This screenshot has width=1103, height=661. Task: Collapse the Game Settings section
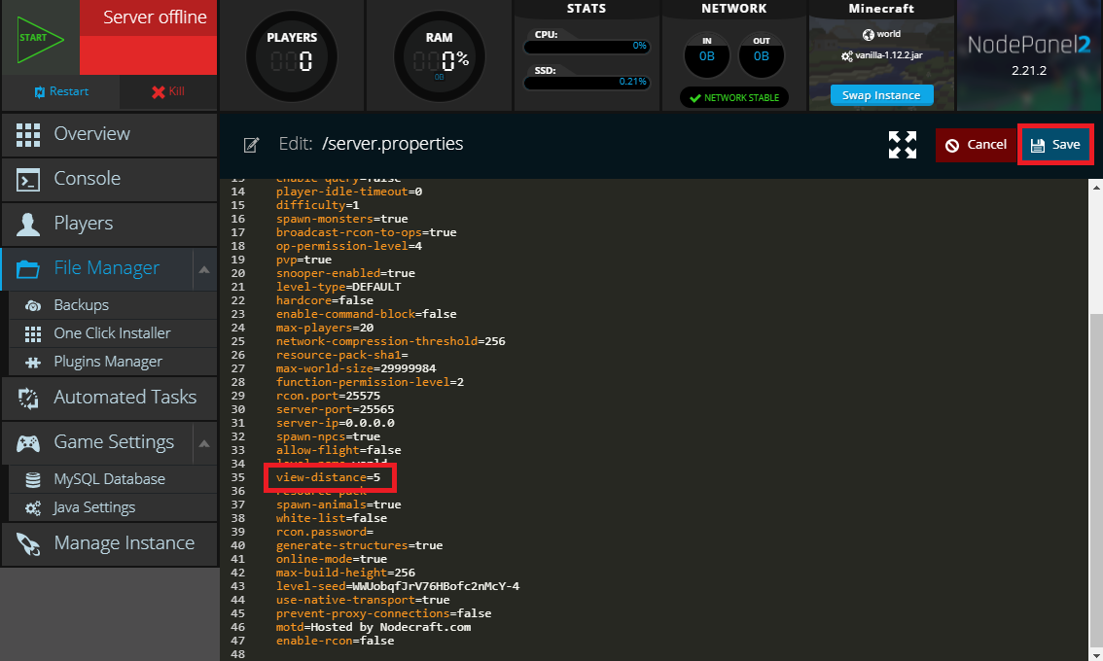point(203,442)
